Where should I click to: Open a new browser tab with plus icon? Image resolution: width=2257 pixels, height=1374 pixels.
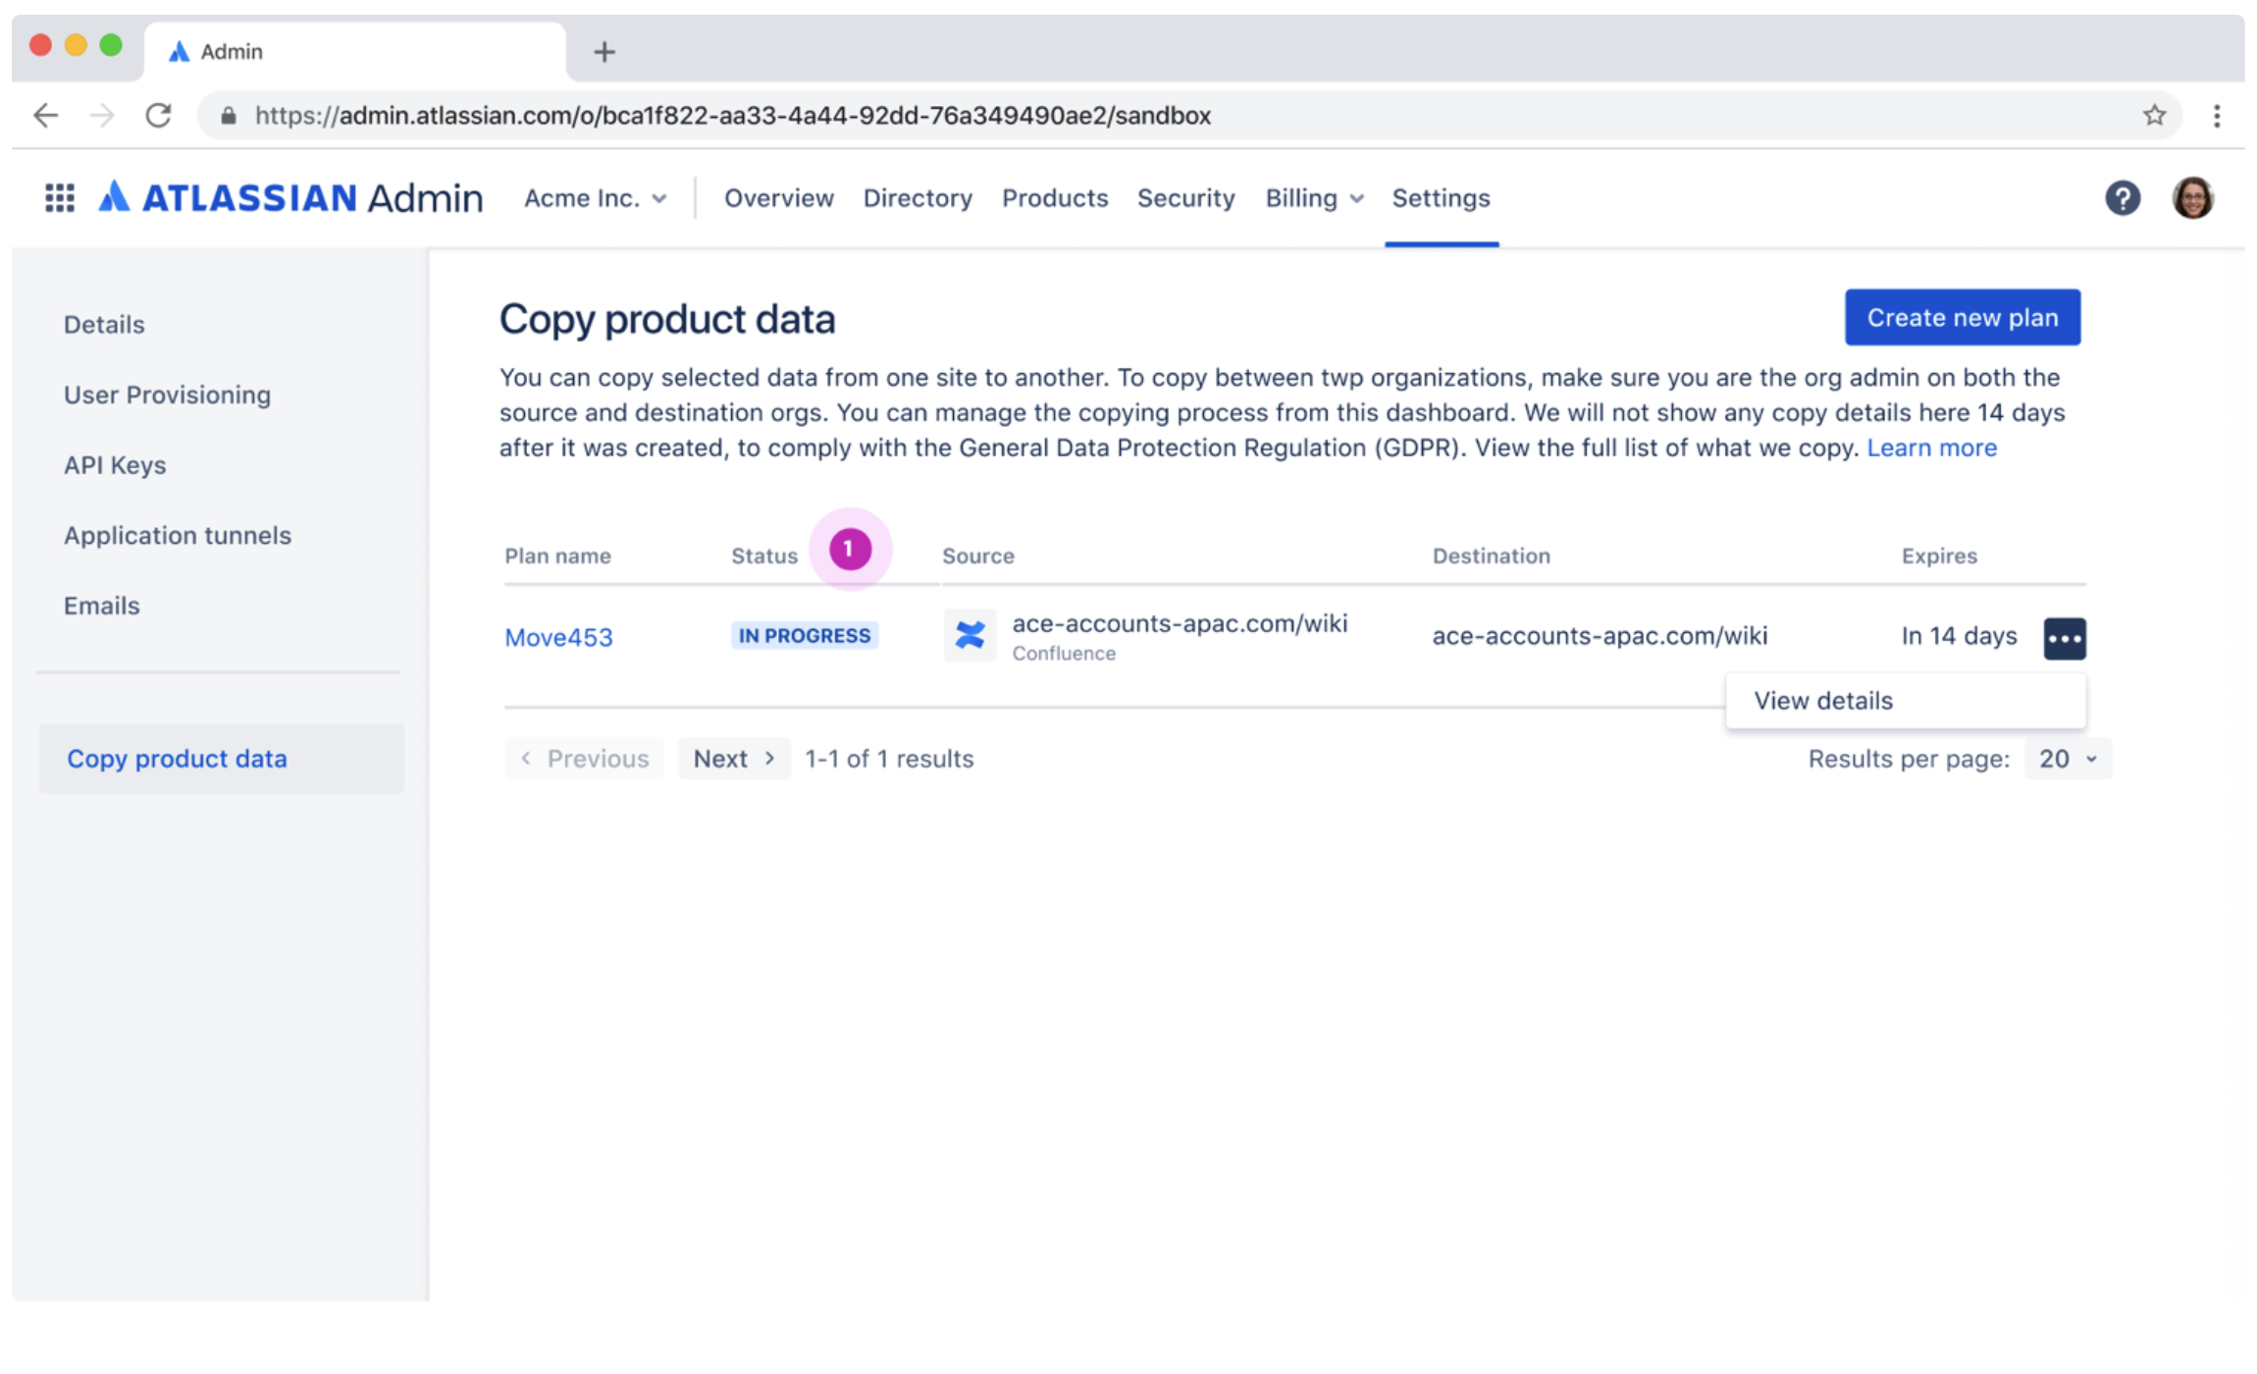(x=604, y=52)
